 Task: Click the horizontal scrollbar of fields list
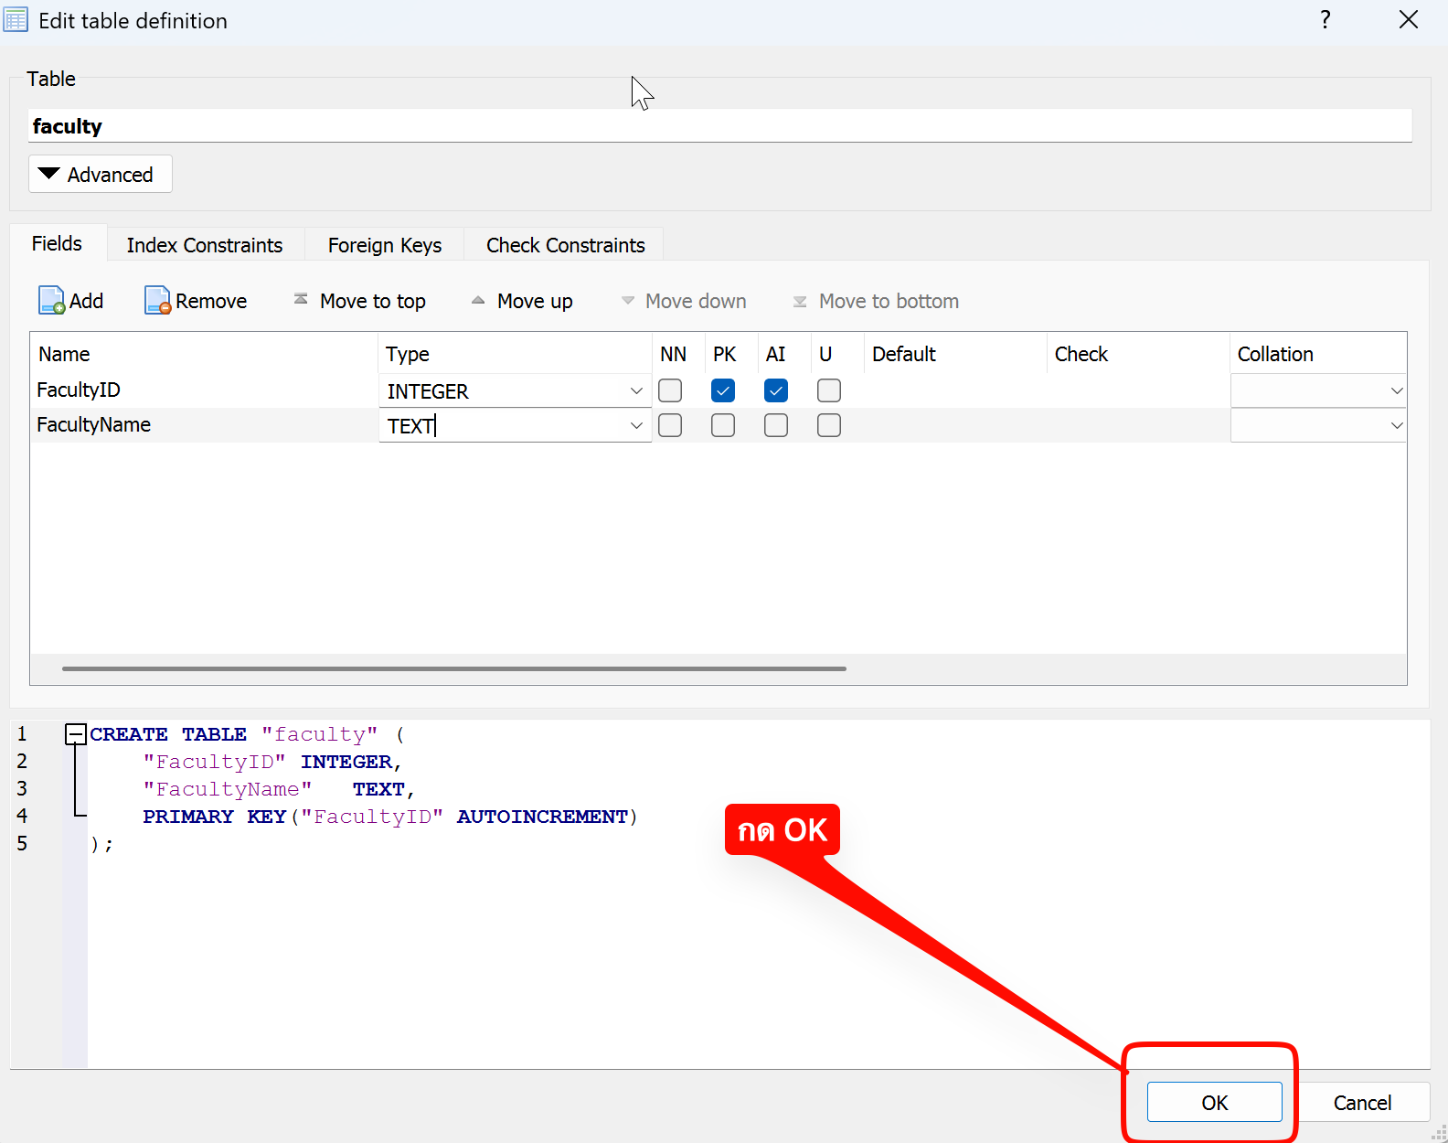click(454, 668)
